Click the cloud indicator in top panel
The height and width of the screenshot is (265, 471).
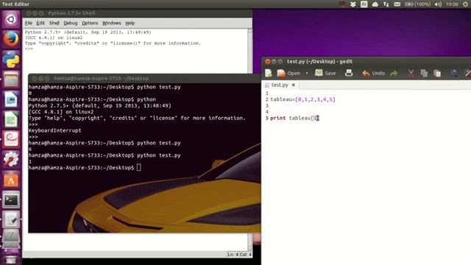375,4
